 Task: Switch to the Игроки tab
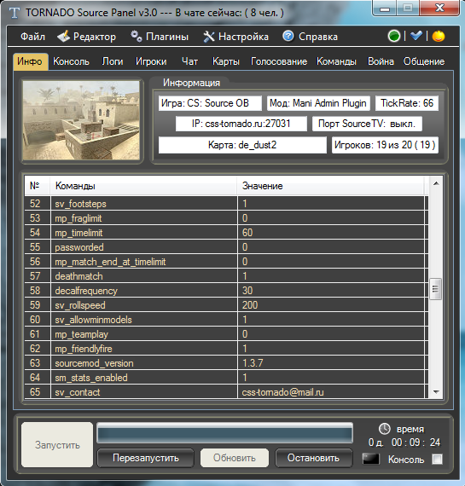coord(151,61)
